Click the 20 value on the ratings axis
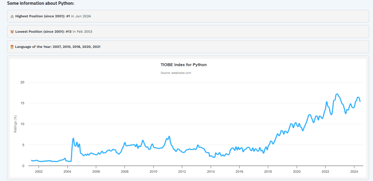The width and height of the screenshot is (373, 181). [x=23, y=82]
